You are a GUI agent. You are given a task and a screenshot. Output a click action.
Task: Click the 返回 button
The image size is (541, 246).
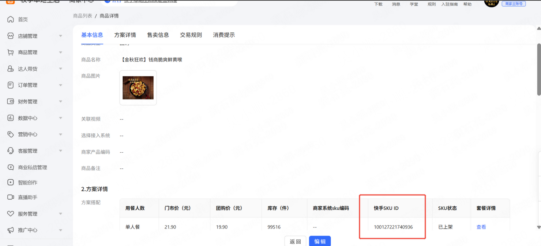[295, 241]
